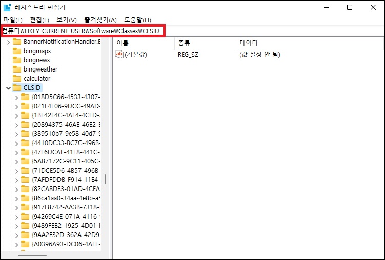The height and width of the screenshot is (260, 385).
Task: Expand the {86ca1aa0-34aa-4e8b- key
Action: 16,199
